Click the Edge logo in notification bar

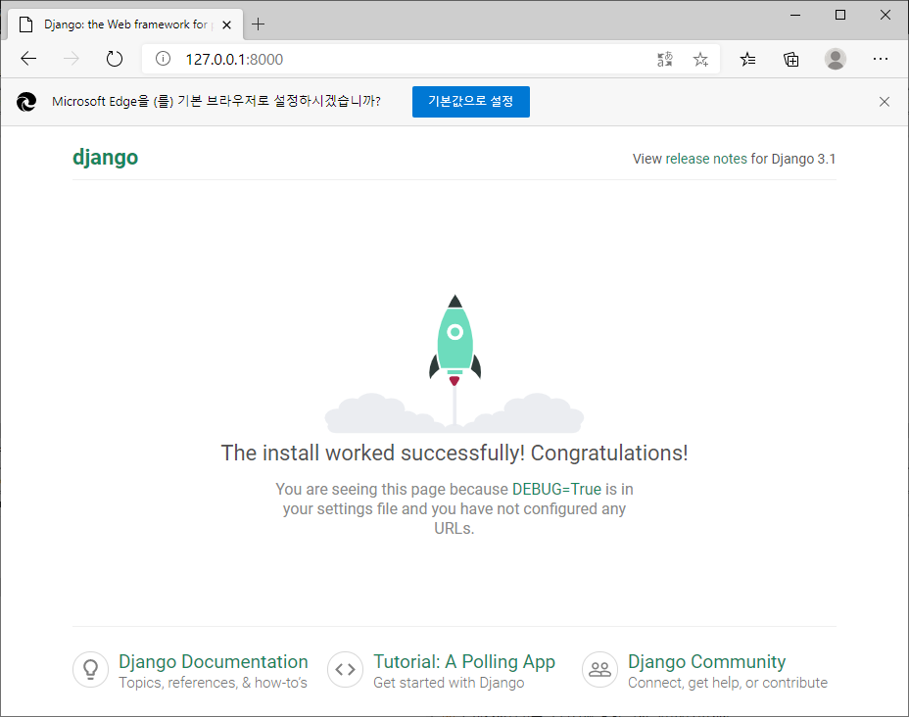26,102
